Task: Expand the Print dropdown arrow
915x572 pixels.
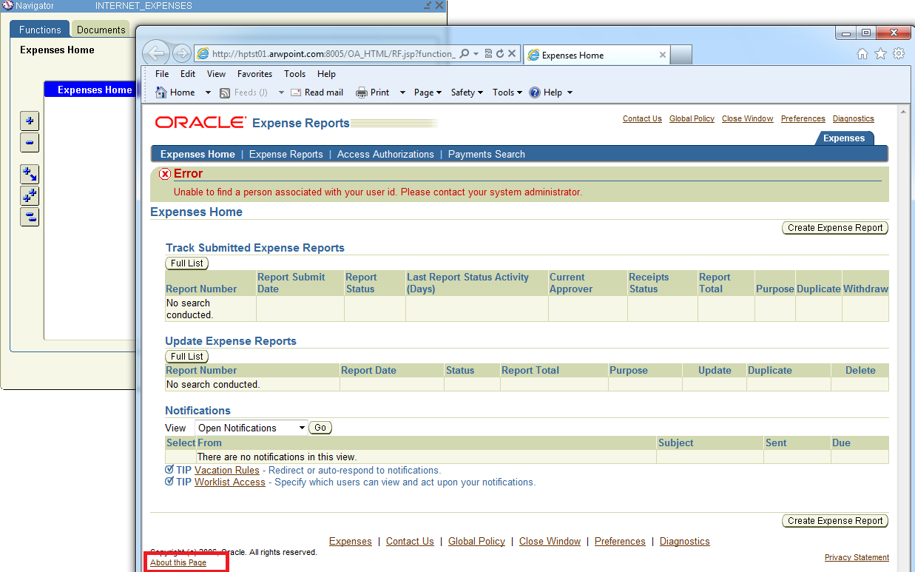Action: click(402, 92)
